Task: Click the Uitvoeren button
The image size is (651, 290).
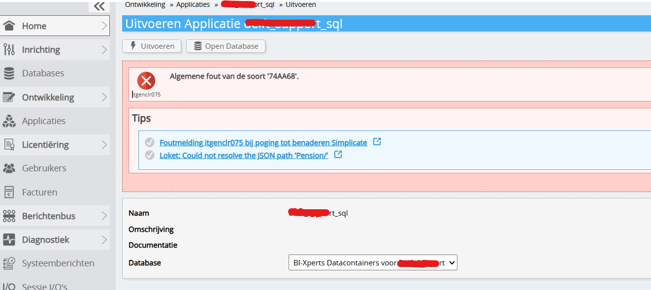Action: click(x=152, y=46)
